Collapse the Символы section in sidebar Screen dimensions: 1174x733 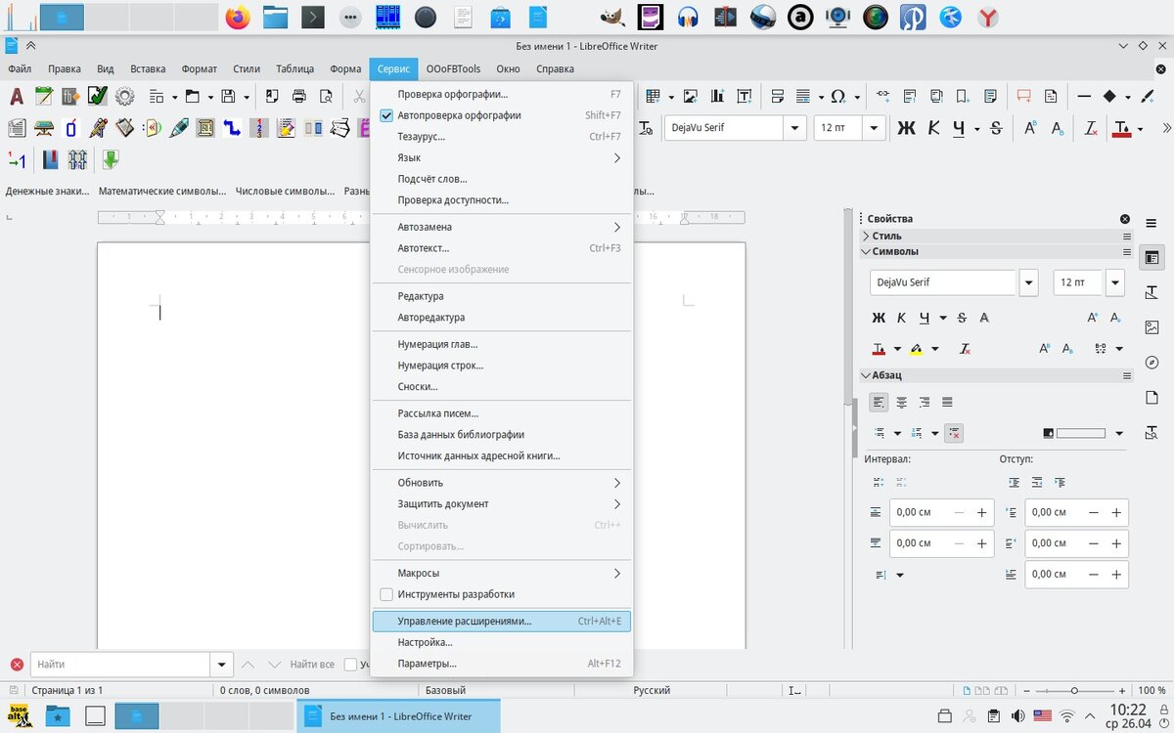click(x=866, y=251)
